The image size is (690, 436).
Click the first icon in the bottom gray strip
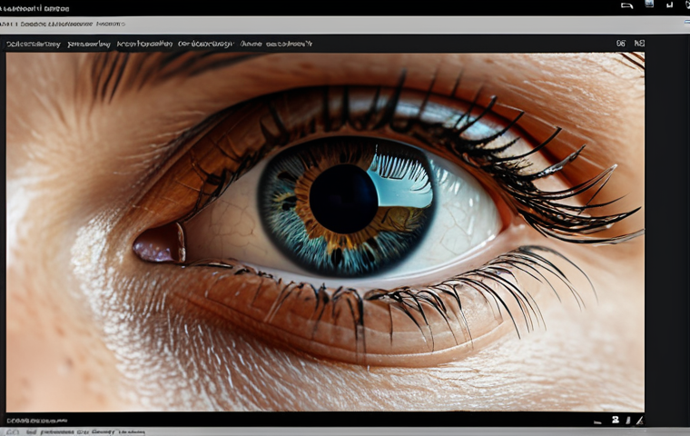[12, 432]
